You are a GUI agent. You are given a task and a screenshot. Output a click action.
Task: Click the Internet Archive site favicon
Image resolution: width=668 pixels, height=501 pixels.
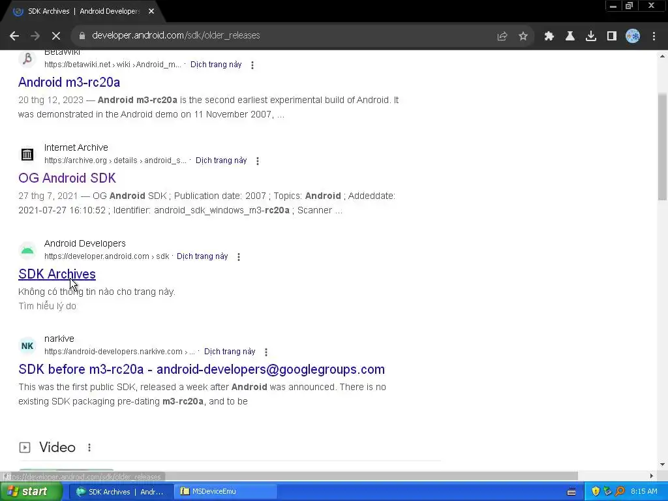coord(27,154)
